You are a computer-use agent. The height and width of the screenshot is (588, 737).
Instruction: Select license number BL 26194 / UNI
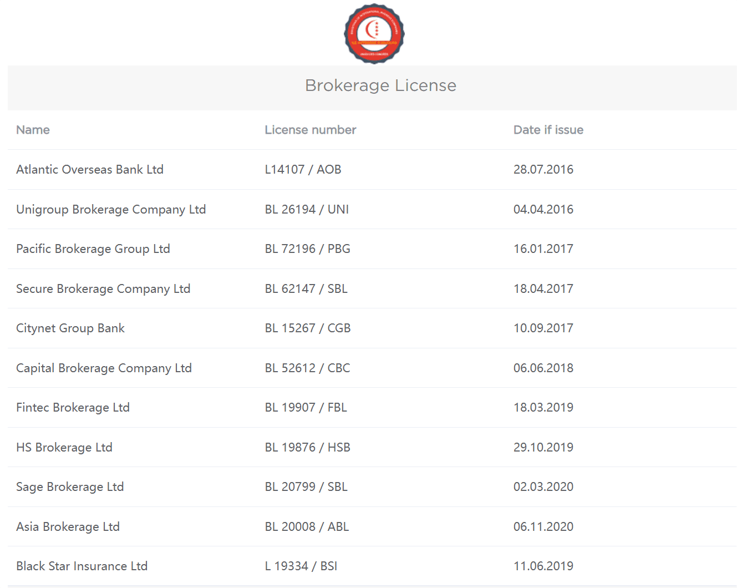click(307, 210)
